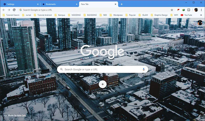Customize this page with the pencil icon

200,116
